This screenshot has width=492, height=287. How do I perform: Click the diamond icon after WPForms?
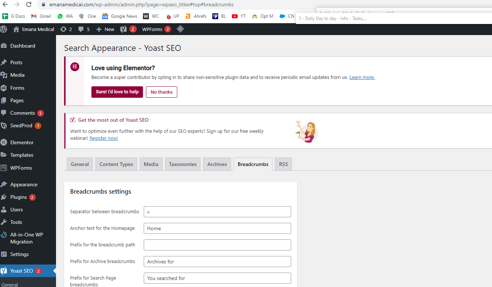(x=180, y=29)
